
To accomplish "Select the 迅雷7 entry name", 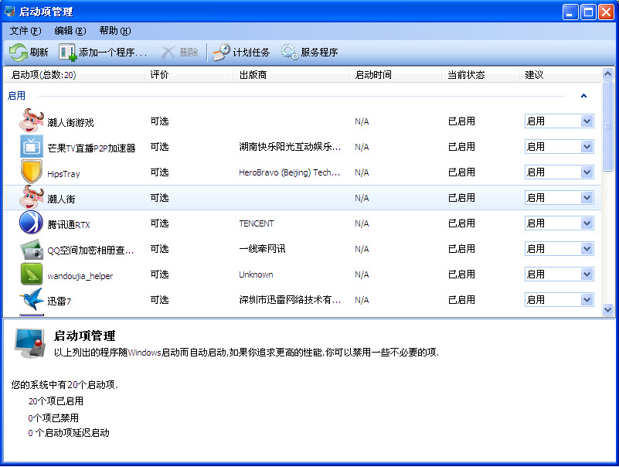I will pyautogui.click(x=60, y=301).
